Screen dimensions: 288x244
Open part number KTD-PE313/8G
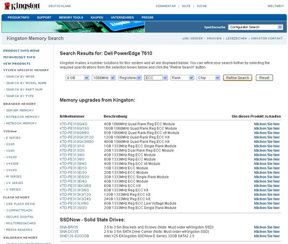point(72,159)
